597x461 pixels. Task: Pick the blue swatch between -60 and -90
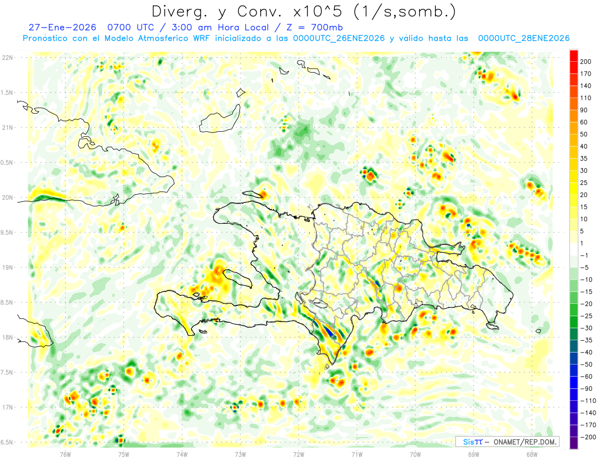click(x=574, y=382)
